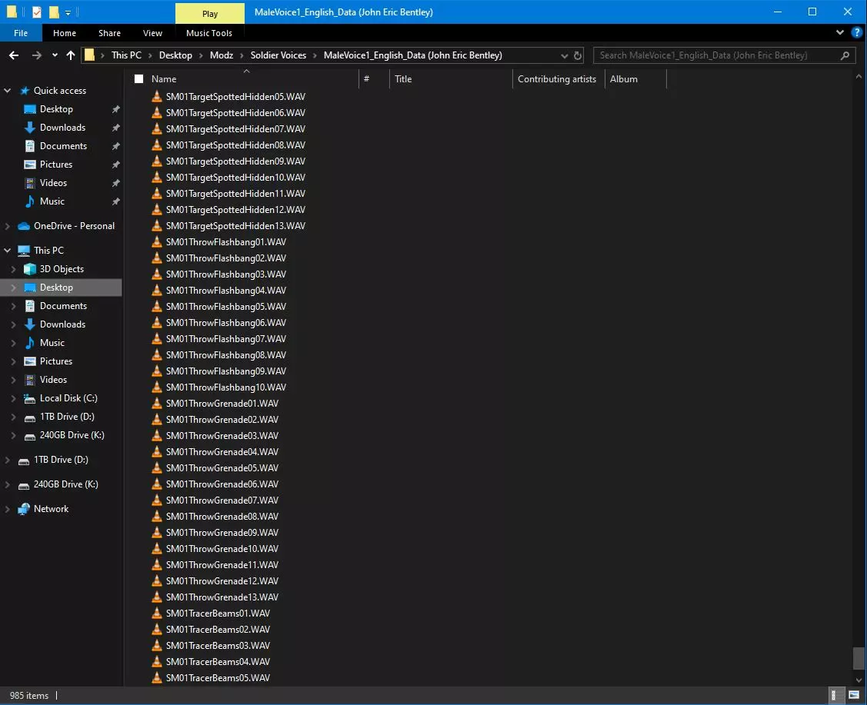Screen dimensions: 867x705
Task: Select file name SM01ThrowGrenade07.WAV
Action: [222, 500]
